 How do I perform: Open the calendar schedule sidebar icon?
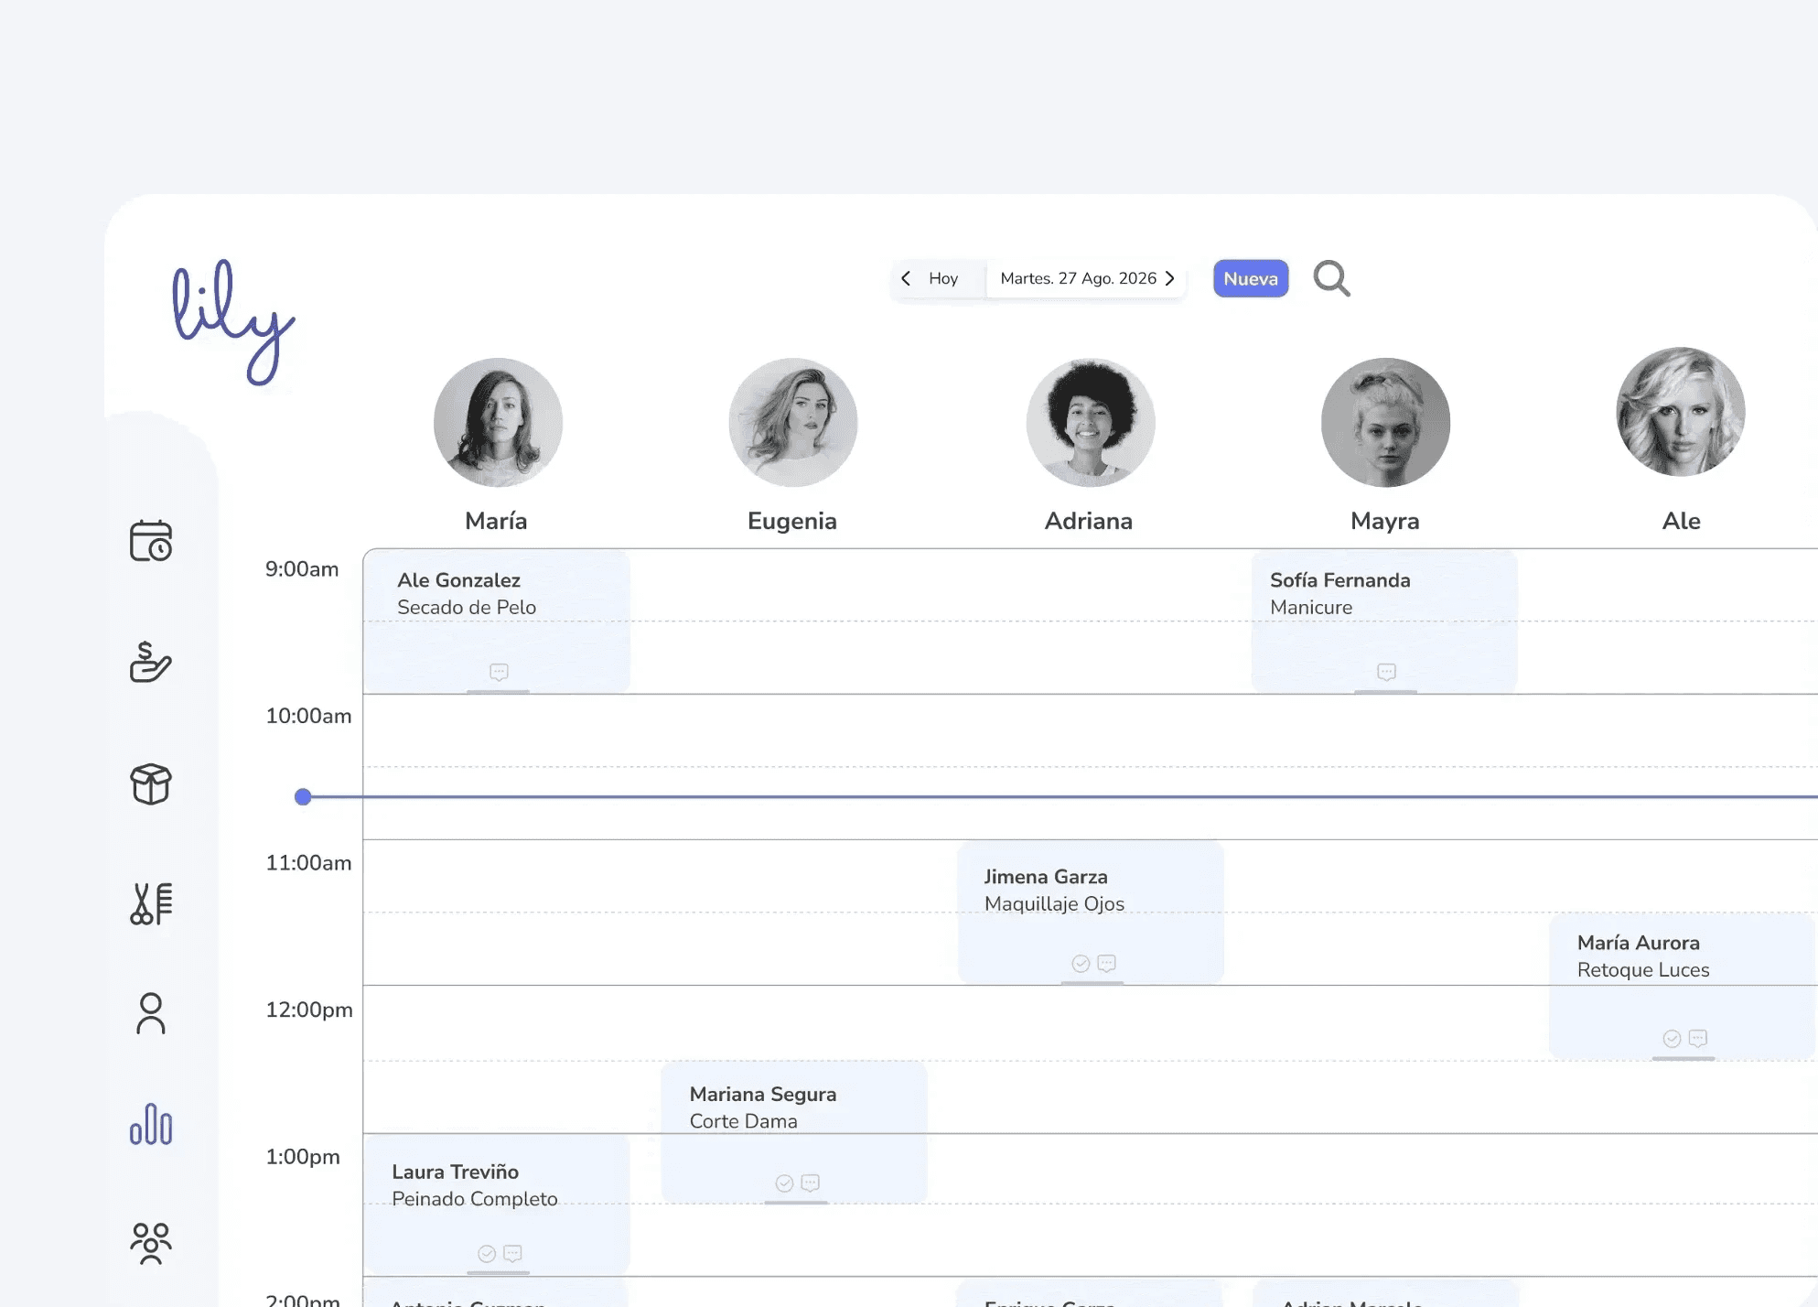[151, 541]
